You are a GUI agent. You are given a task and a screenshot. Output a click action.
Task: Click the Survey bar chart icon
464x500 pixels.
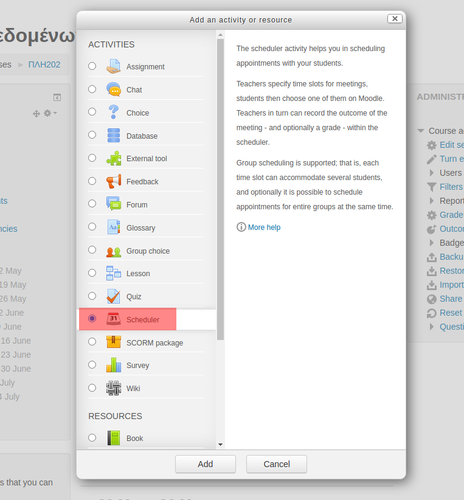[114, 365]
